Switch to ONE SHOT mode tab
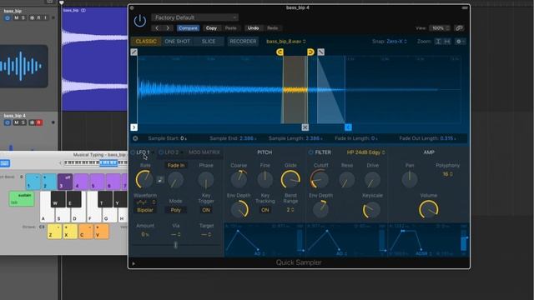Viewport: 534px width, 300px height. [x=177, y=41]
